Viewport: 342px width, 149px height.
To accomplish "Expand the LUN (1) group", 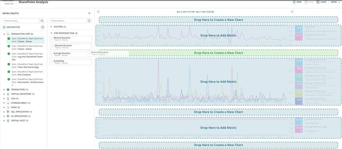I will (x=4, y=98).
